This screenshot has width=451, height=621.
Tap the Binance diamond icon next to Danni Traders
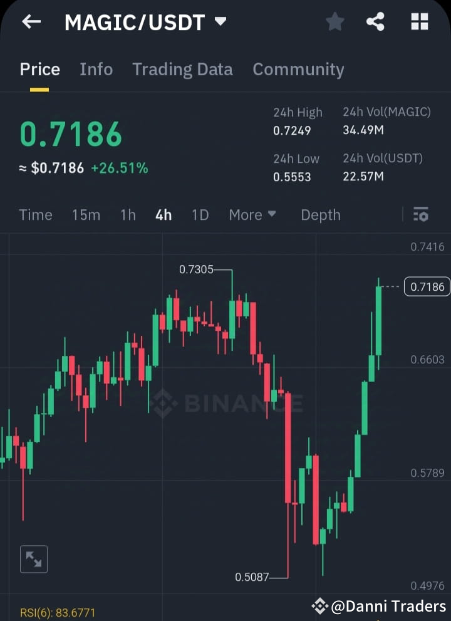320,606
